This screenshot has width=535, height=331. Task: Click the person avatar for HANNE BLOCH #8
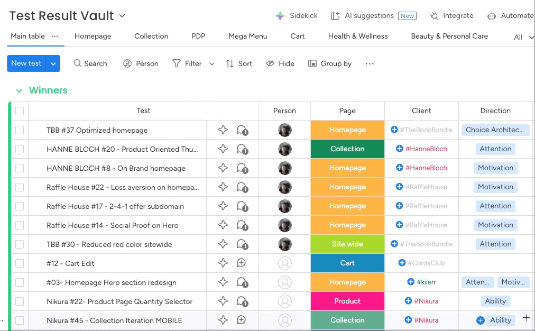pyautogui.click(x=285, y=168)
